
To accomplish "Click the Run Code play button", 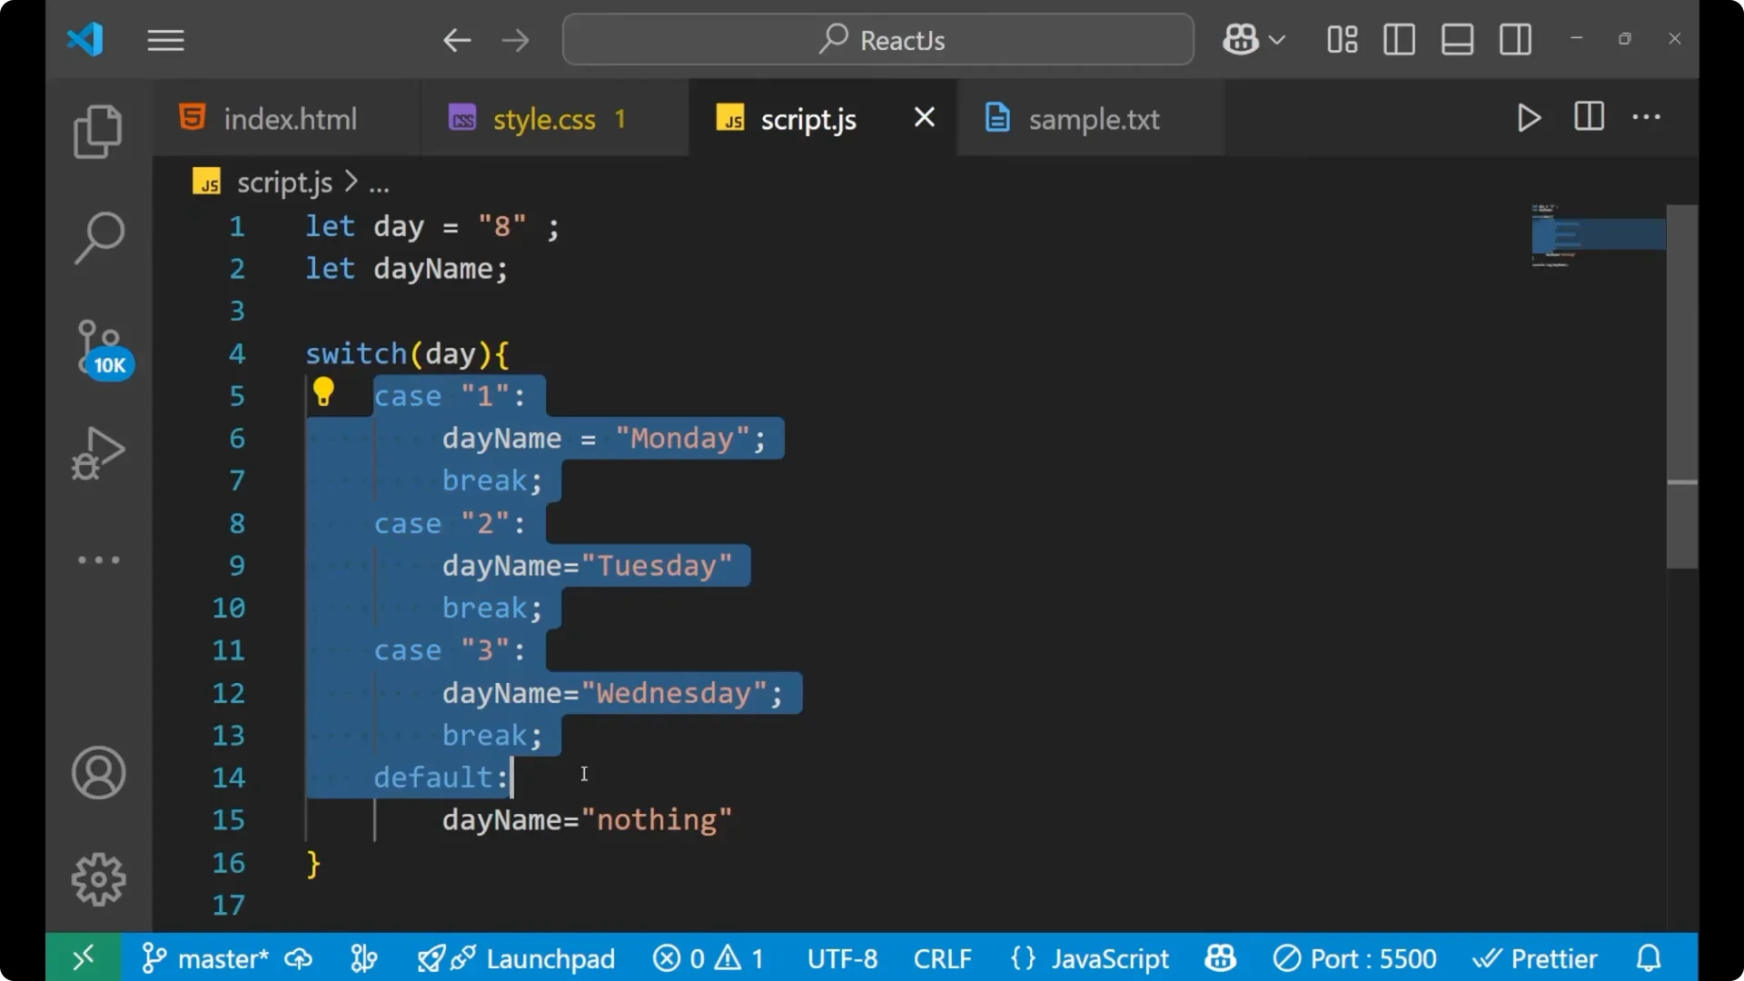I will coord(1529,118).
